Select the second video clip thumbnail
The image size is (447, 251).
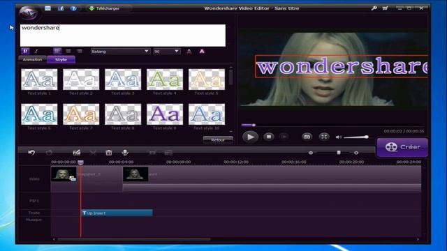tap(135, 174)
